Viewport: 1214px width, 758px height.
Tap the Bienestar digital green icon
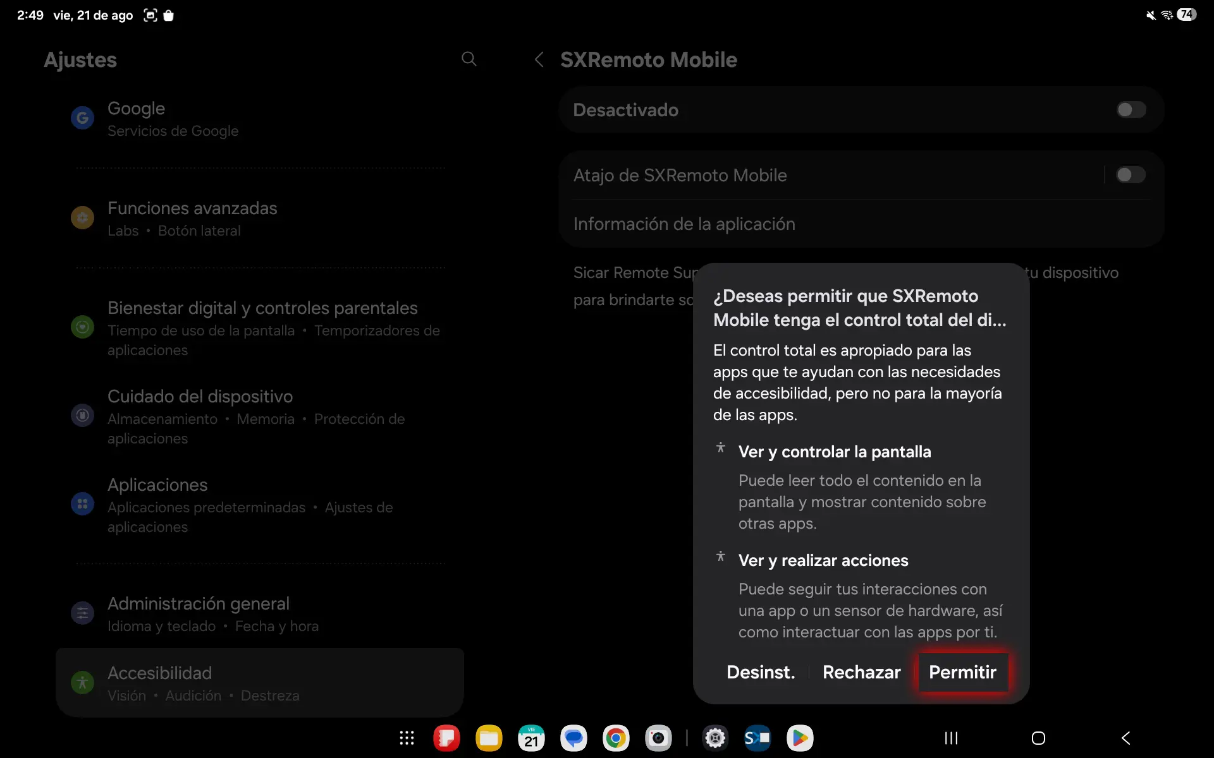[x=82, y=327]
